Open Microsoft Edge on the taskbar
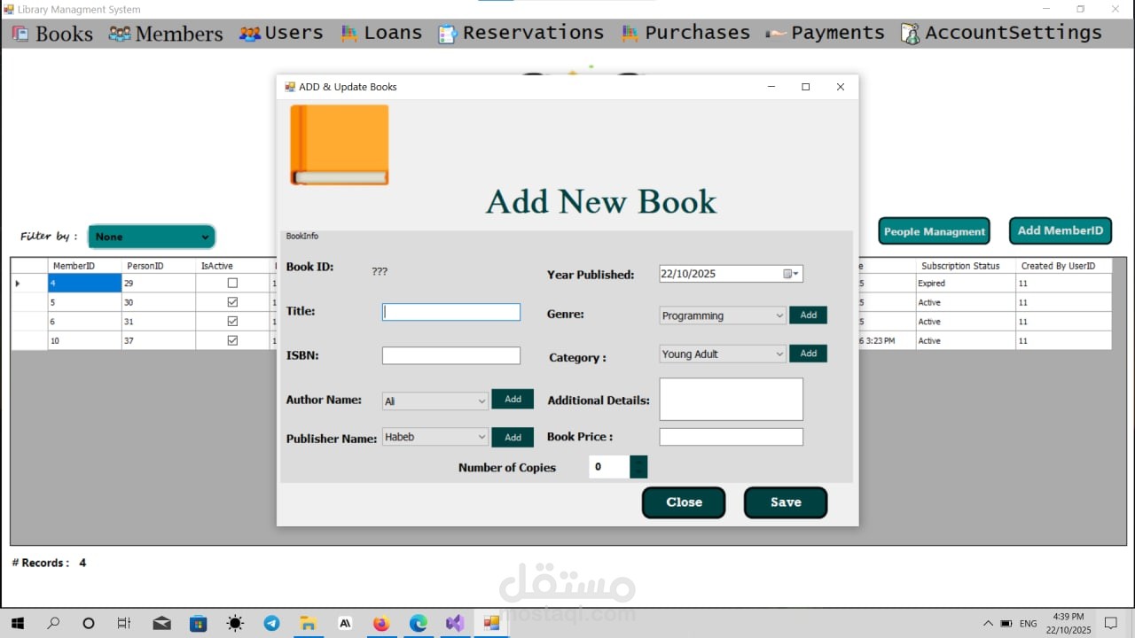 coord(418,623)
